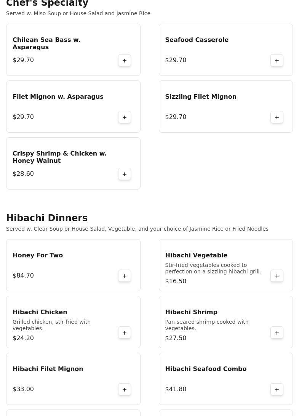This screenshot has width=299, height=416.
Task: Add Seafood Casserole with plus button
Action: [277, 61]
